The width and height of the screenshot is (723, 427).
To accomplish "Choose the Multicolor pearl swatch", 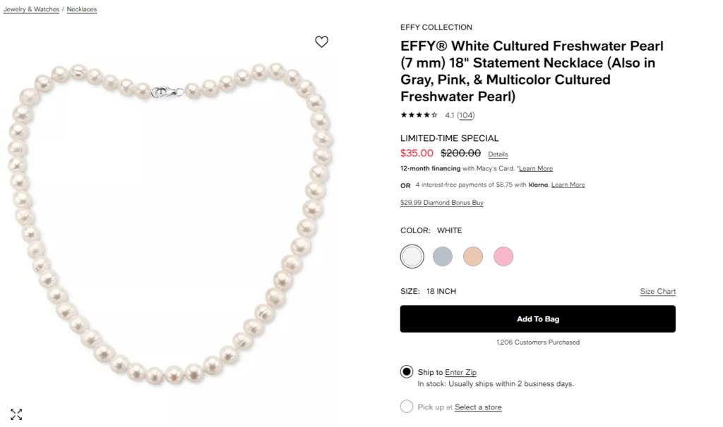I will tap(472, 256).
